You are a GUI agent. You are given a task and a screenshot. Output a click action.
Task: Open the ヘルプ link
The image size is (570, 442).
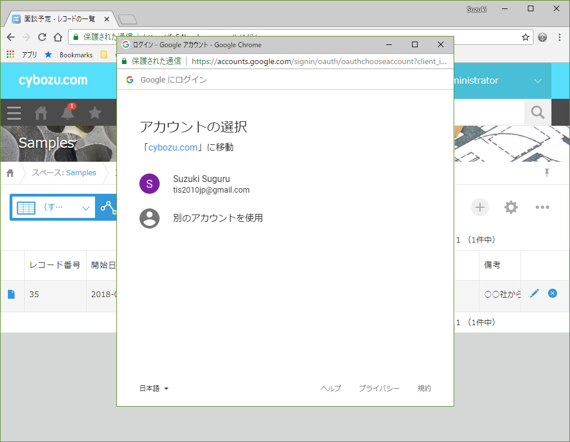point(331,389)
